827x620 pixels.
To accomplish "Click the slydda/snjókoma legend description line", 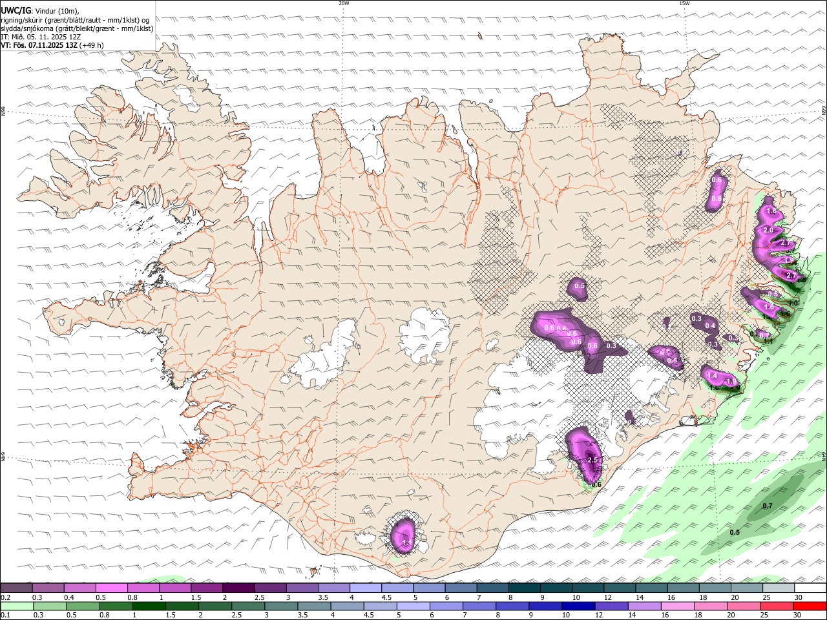I will (77, 28).
